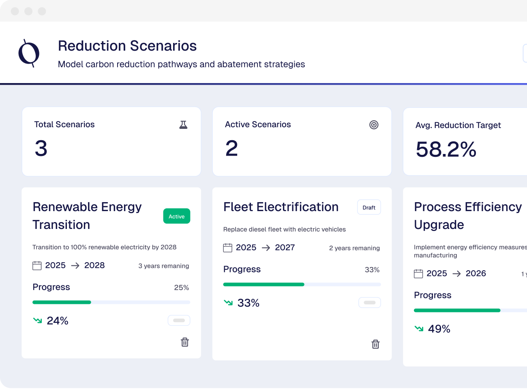The width and height of the screenshot is (527, 389).
Task: Click the calendar icon in Process Efficiency card
Action: [x=418, y=274]
